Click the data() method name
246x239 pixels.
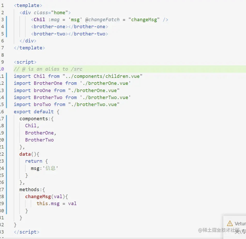click(x=25, y=154)
